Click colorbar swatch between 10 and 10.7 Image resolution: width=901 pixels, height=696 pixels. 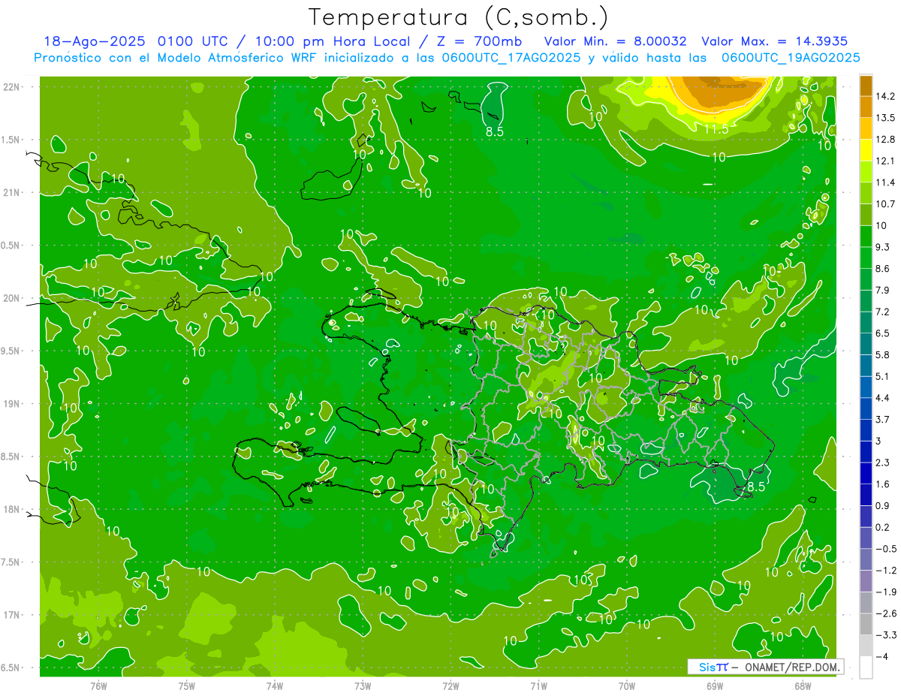pyautogui.click(x=866, y=215)
